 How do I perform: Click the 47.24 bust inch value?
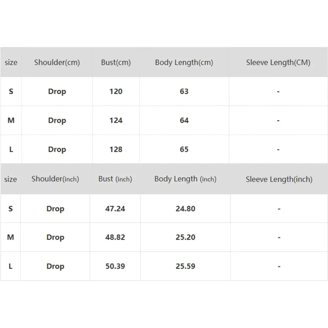point(115,209)
